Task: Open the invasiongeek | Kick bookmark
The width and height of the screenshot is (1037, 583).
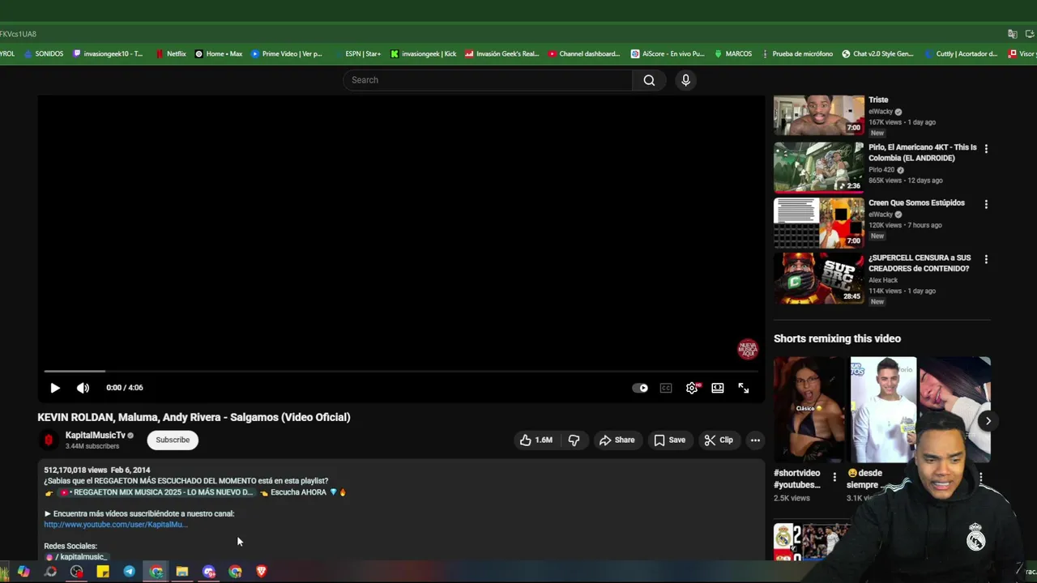Action: tap(423, 54)
